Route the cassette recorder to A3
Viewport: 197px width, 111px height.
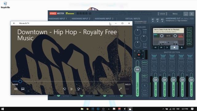189,36
